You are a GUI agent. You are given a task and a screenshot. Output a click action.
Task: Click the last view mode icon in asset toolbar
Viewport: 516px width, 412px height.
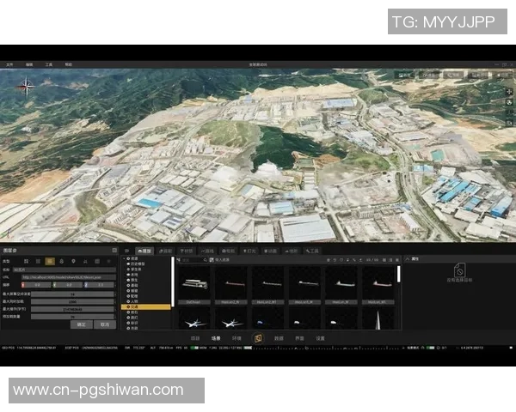pyautogui.click(x=397, y=260)
